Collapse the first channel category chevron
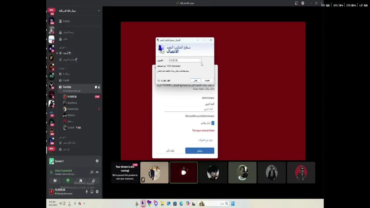 [66, 47]
